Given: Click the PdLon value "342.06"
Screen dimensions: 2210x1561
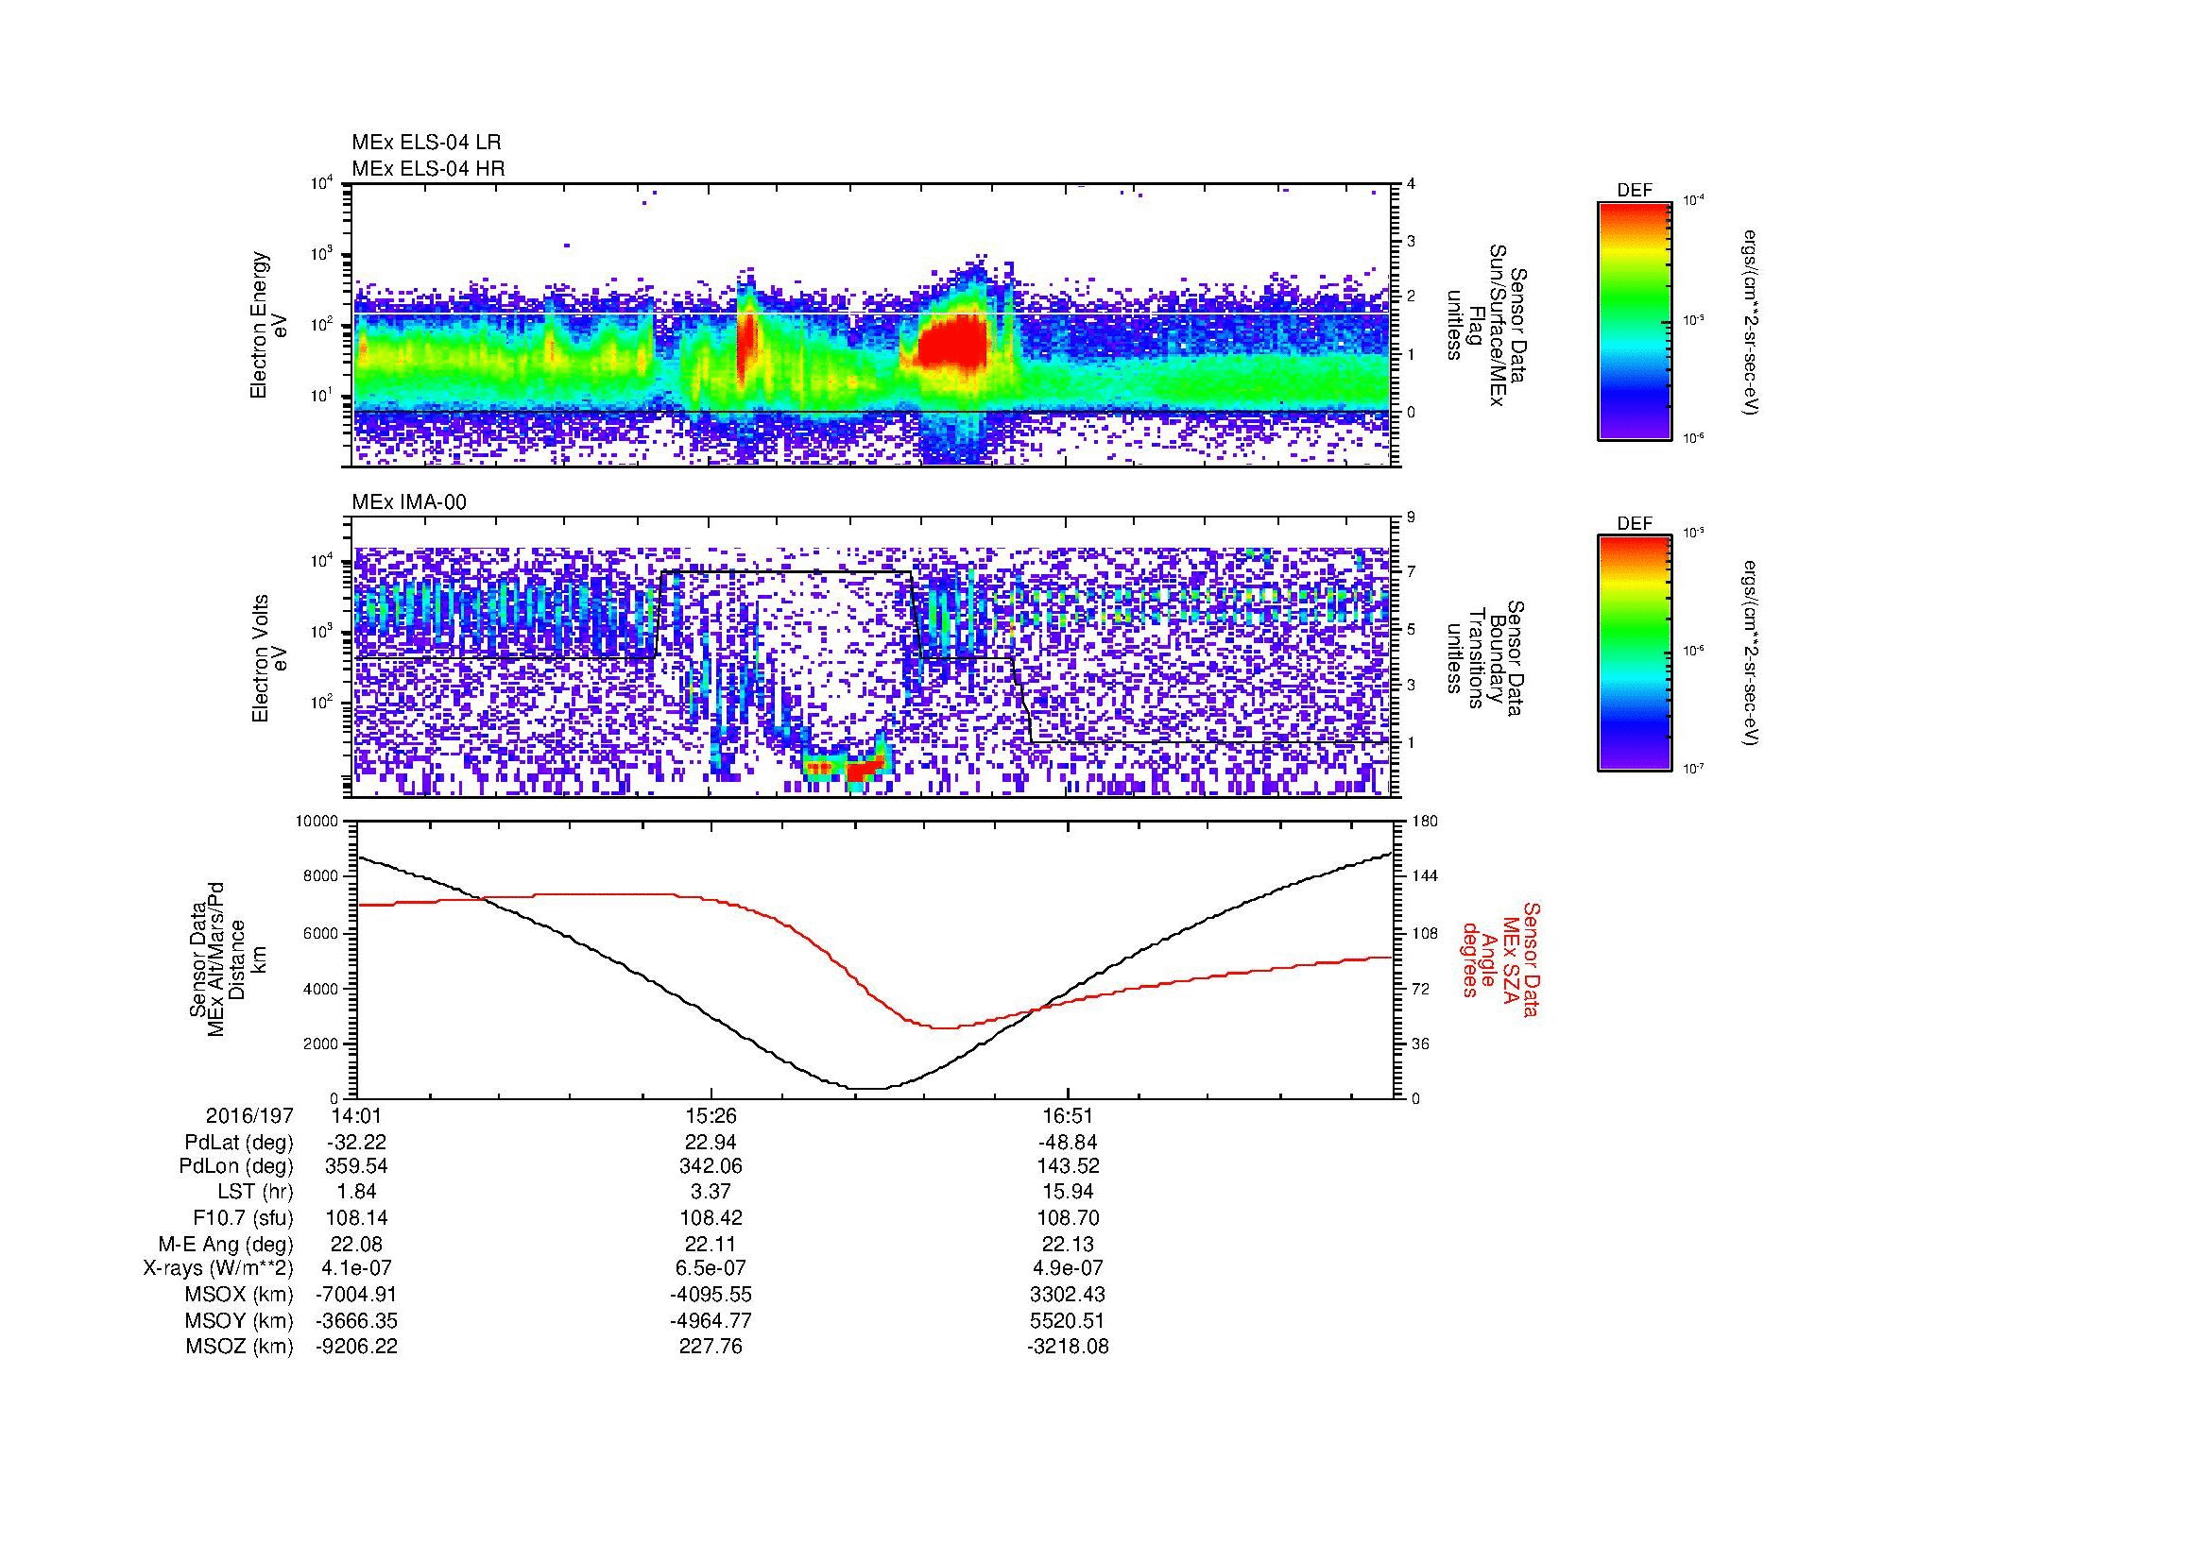Looking at the screenshot, I should pos(711,1166).
